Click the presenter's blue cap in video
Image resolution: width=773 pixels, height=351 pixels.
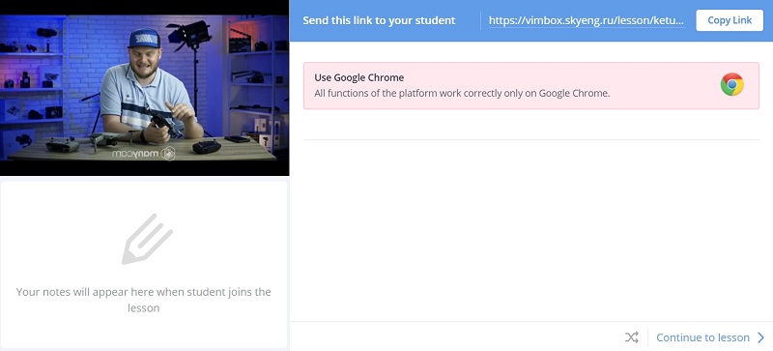click(143, 38)
